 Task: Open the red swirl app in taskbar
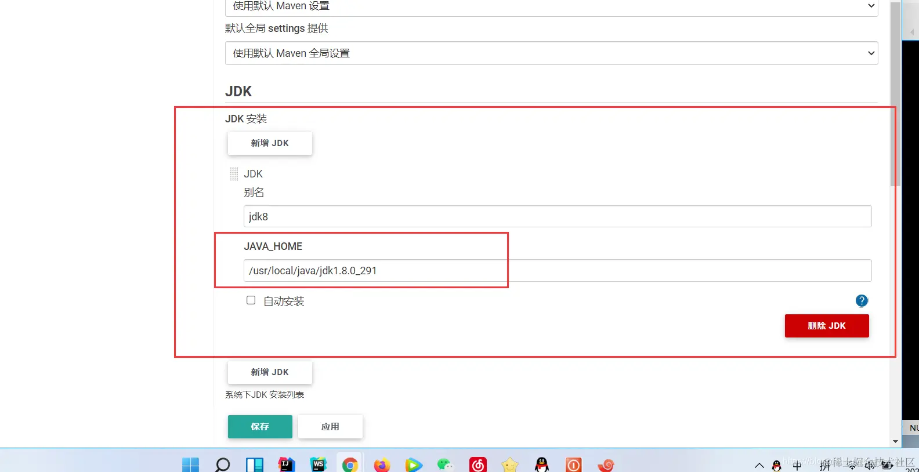(606, 464)
